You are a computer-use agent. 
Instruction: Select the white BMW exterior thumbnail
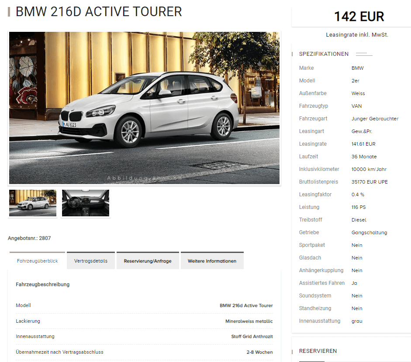tap(33, 203)
